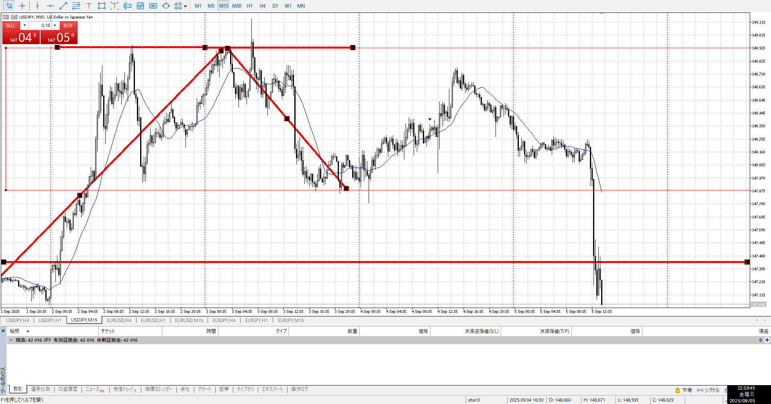The image size is (771, 404).
Task: Select the crosshair cursor tool
Action: 22,6
